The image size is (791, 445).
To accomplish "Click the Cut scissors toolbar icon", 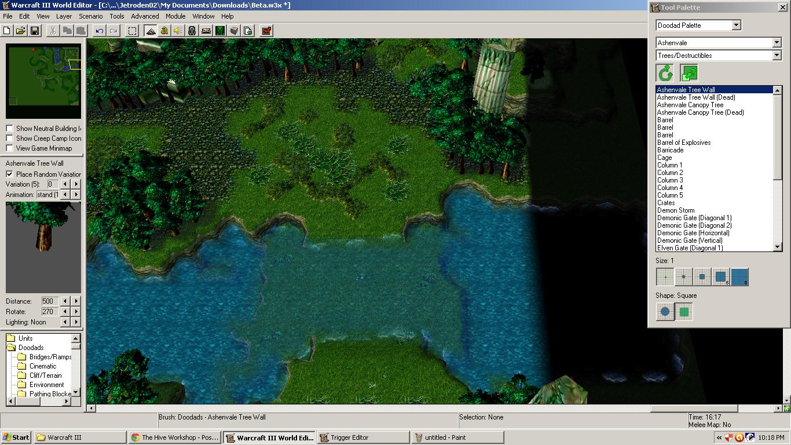I will coord(53,31).
